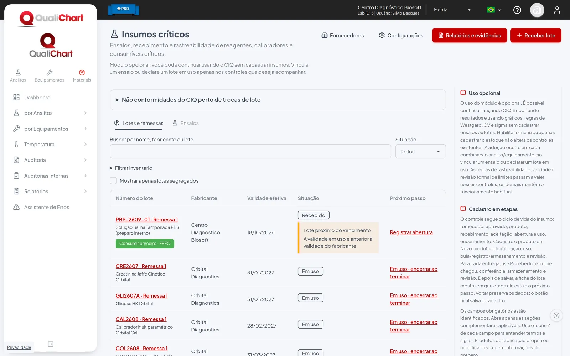Open Dashboard in the sidebar
This screenshot has height=356, width=570.
pos(50,98)
